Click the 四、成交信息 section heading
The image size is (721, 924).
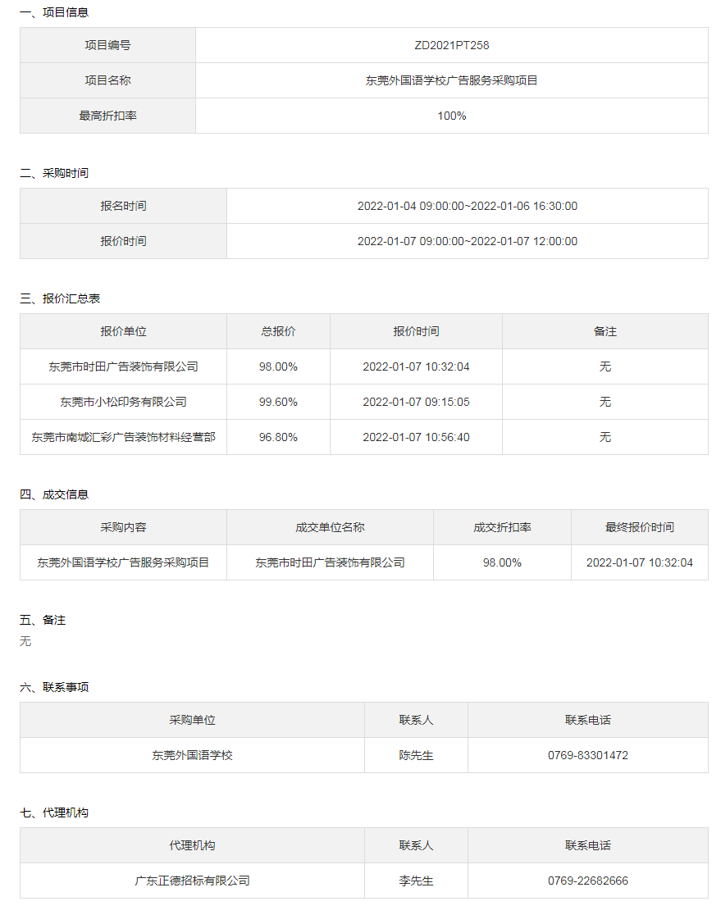[54, 495]
